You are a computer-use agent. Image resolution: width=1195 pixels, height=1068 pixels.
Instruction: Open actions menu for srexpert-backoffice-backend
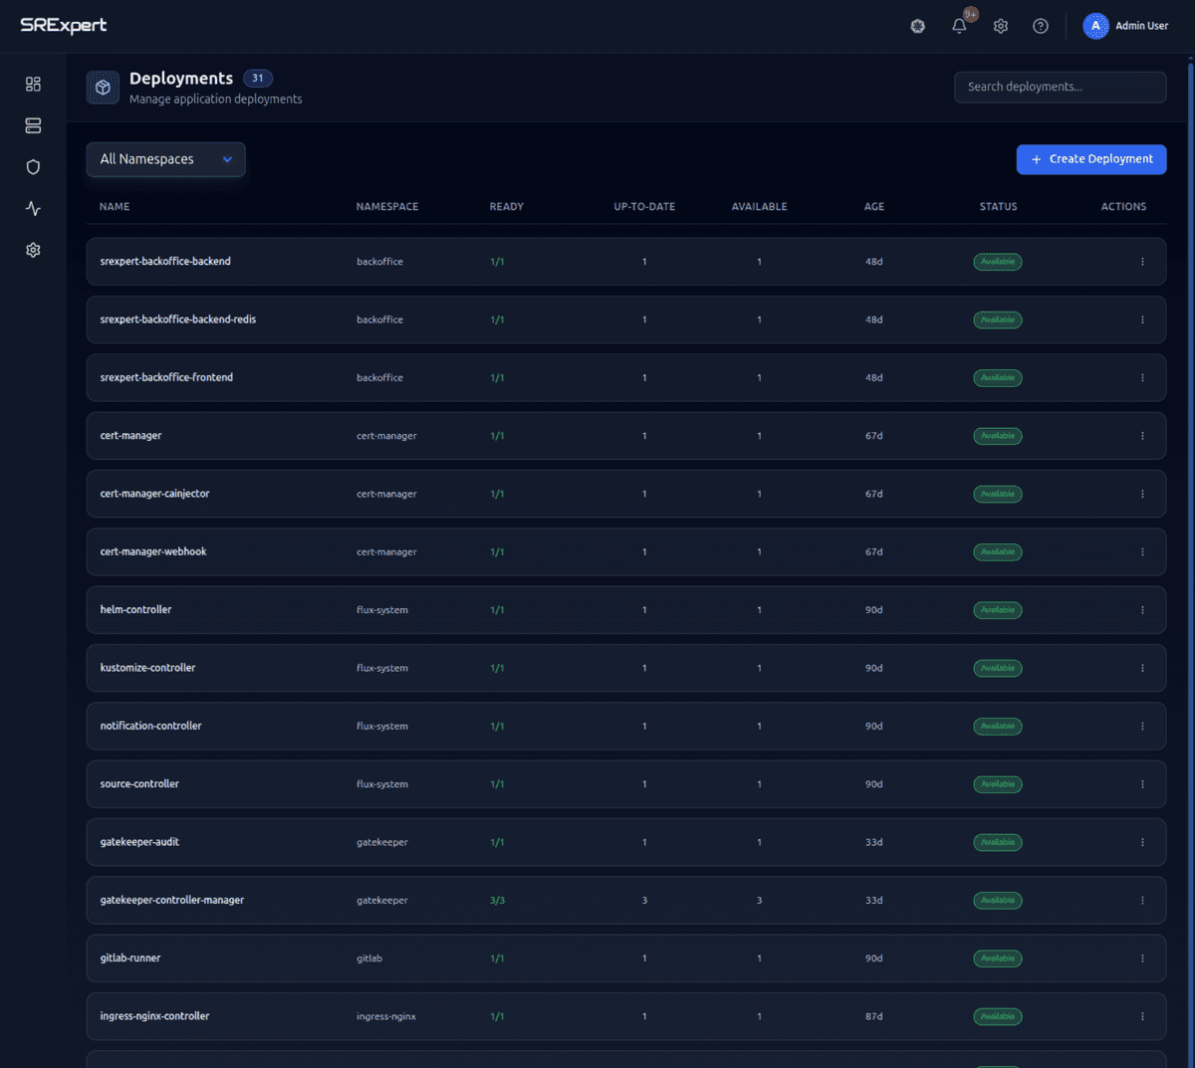[1142, 261]
